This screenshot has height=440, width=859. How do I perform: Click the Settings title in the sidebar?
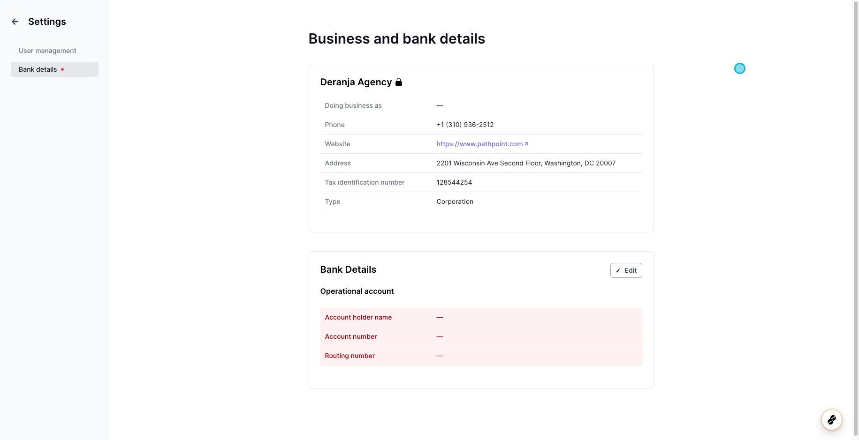tap(47, 22)
